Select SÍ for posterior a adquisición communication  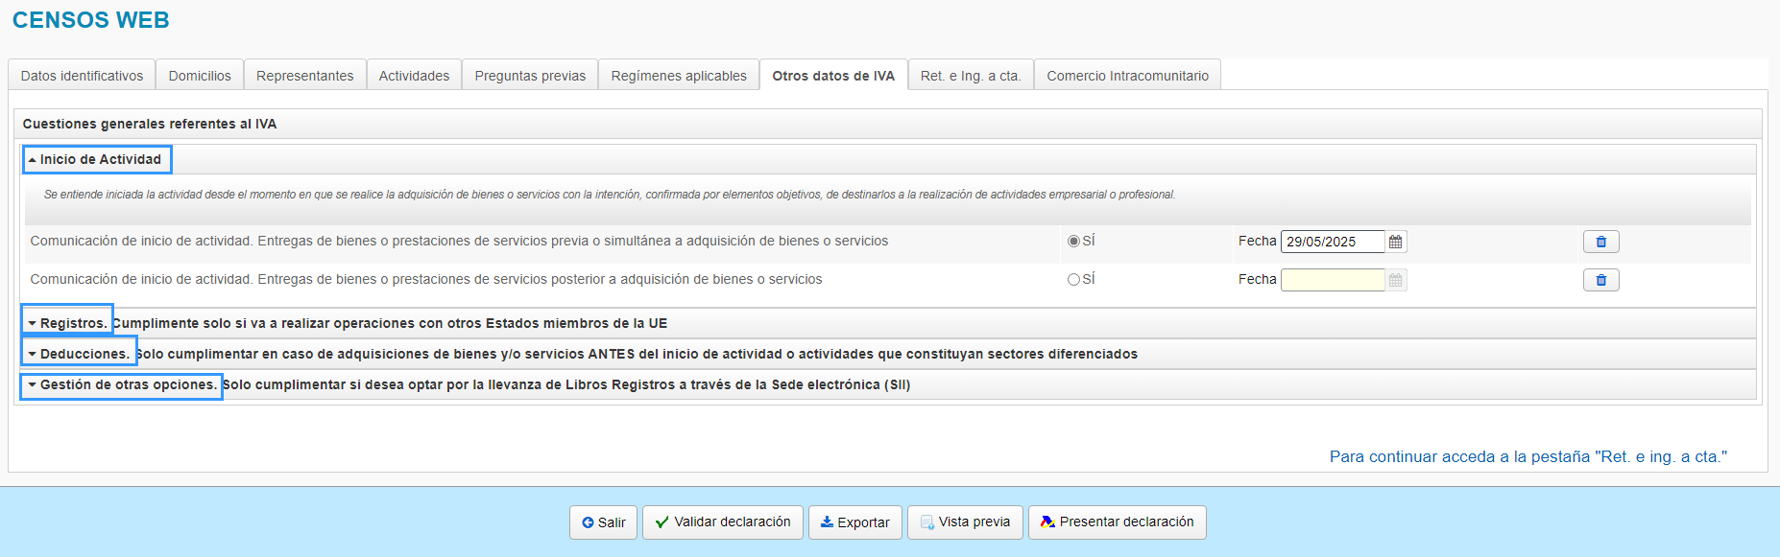[1073, 280]
